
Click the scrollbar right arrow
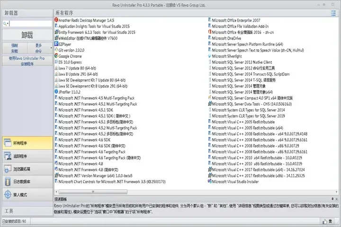pos(336,192)
